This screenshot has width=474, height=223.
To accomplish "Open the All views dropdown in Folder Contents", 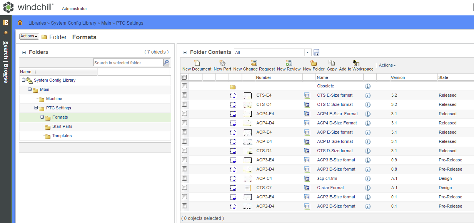I will click(x=307, y=52).
